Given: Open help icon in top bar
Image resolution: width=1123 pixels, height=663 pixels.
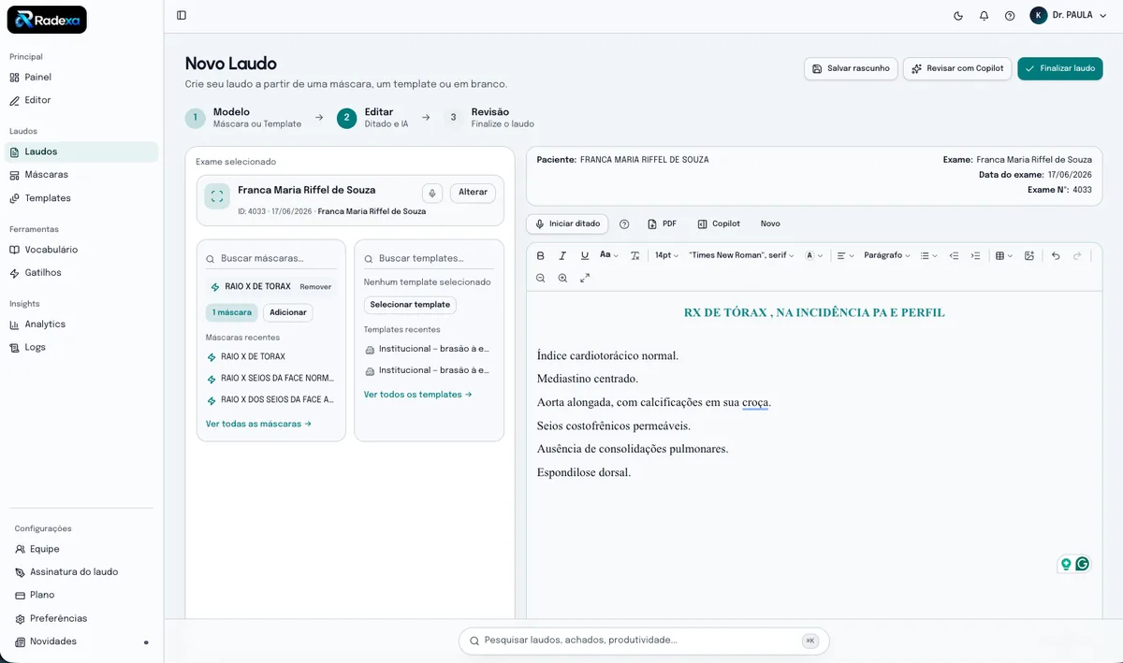Looking at the screenshot, I should pos(1010,16).
